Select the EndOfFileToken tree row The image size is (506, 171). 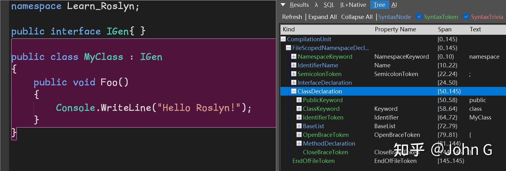393,161
